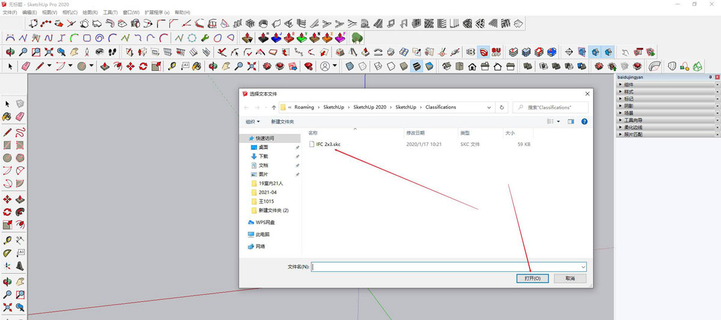
Task: Open the 组织 dropdown in file dialog
Action: (252, 122)
